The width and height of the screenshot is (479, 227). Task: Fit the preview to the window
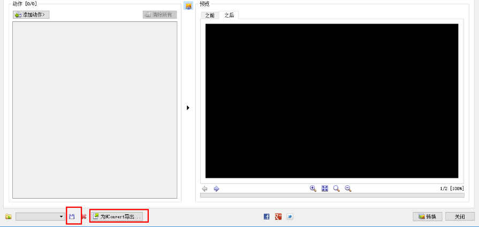tap(325, 189)
